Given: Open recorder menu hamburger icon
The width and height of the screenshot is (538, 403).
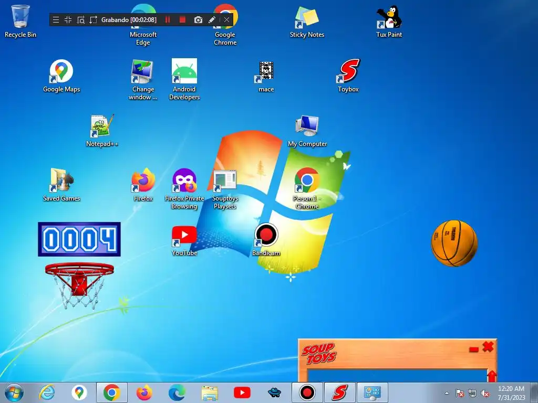Looking at the screenshot, I should pyautogui.click(x=56, y=20).
